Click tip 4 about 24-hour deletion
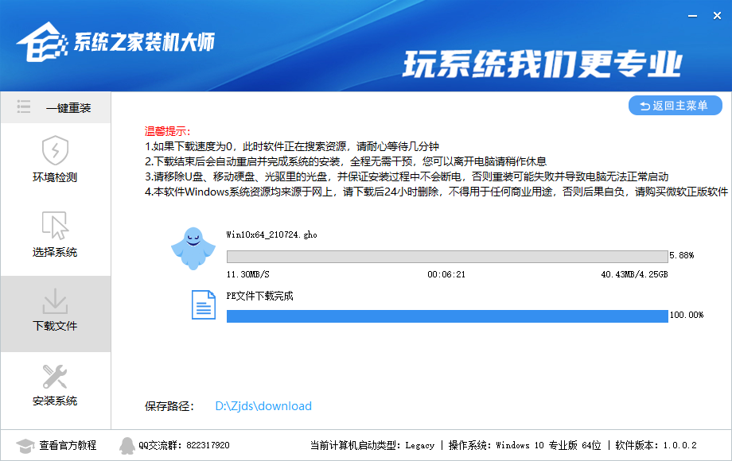Viewport: 732px width, 461px height. [x=437, y=192]
